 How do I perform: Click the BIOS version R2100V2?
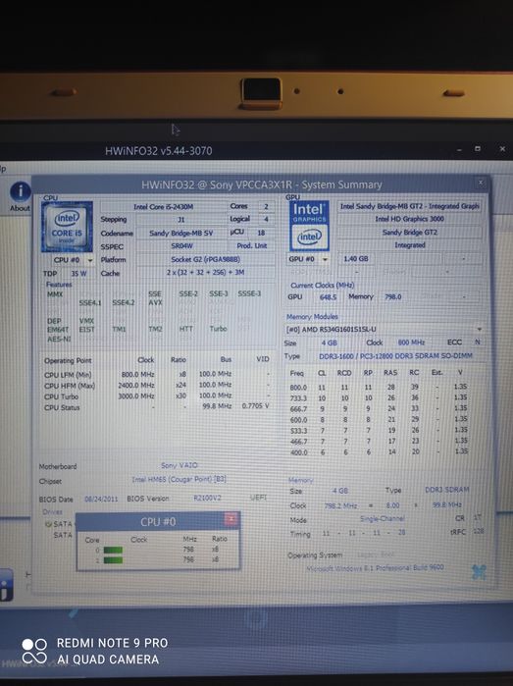pyautogui.click(x=207, y=498)
